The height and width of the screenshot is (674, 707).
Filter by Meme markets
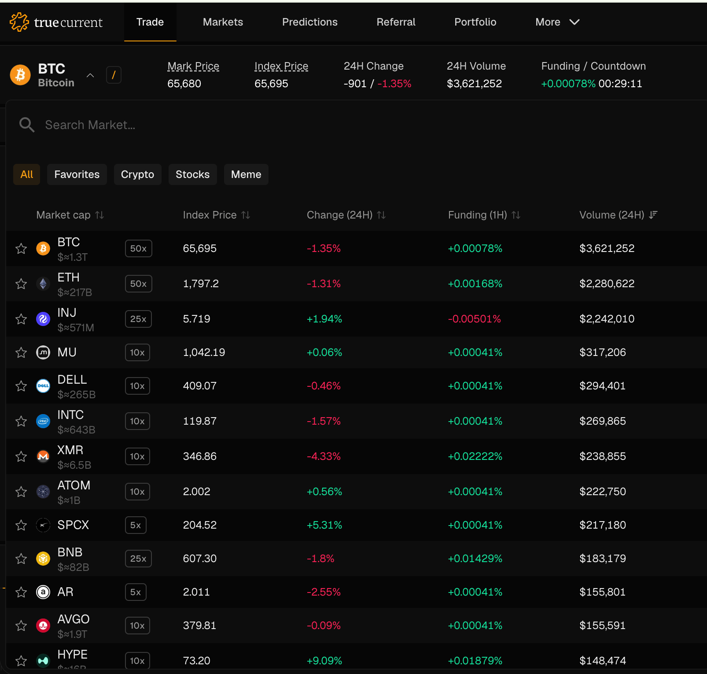[x=246, y=174]
